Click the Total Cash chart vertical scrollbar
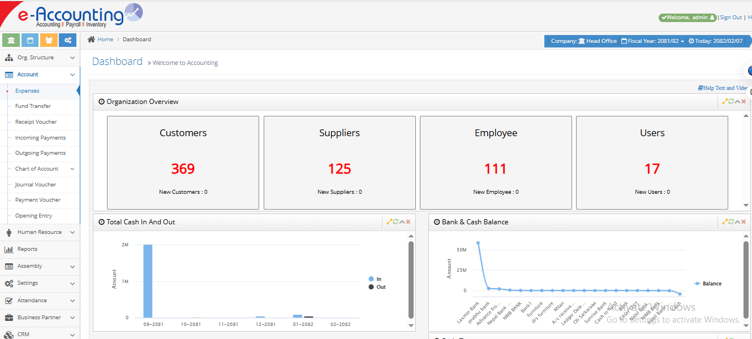752x339 pixels. point(411,280)
